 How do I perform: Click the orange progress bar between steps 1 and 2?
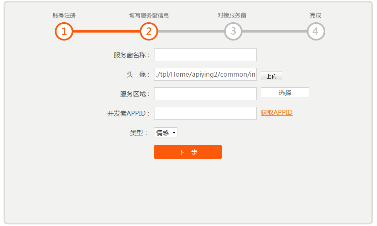pyautogui.click(x=106, y=31)
